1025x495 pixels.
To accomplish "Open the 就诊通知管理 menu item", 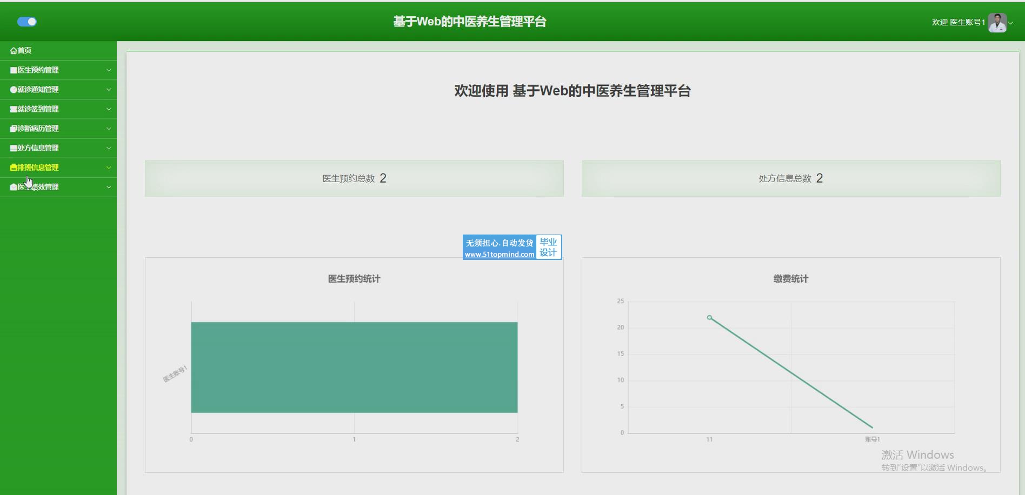I will tap(38, 90).
